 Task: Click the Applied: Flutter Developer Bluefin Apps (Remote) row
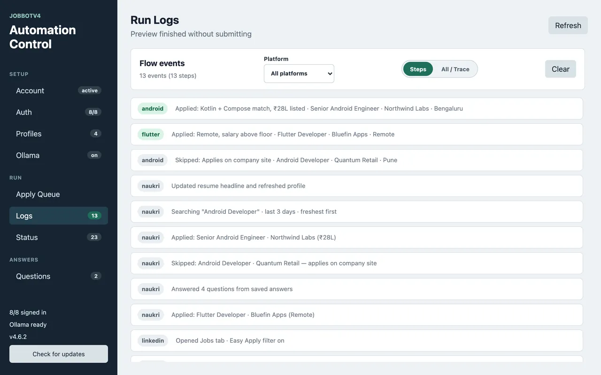point(357,315)
